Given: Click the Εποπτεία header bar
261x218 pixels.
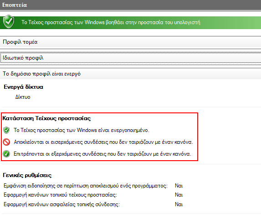Looking at the screenshot, I should click(x=130, y=5).
